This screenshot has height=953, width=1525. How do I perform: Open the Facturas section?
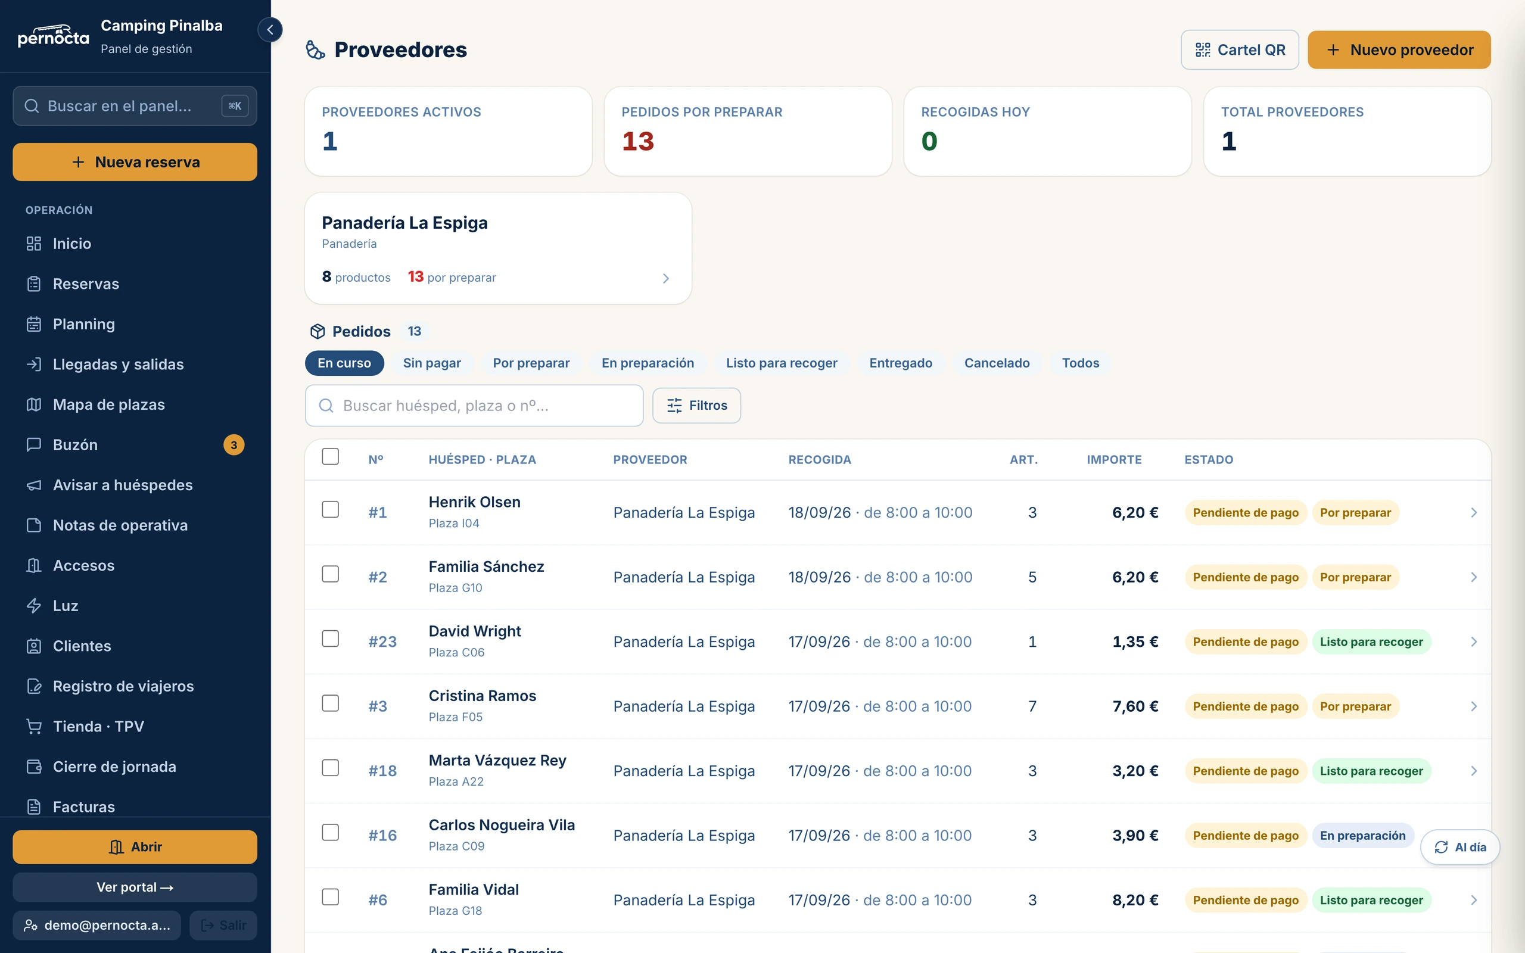[135, 806]
